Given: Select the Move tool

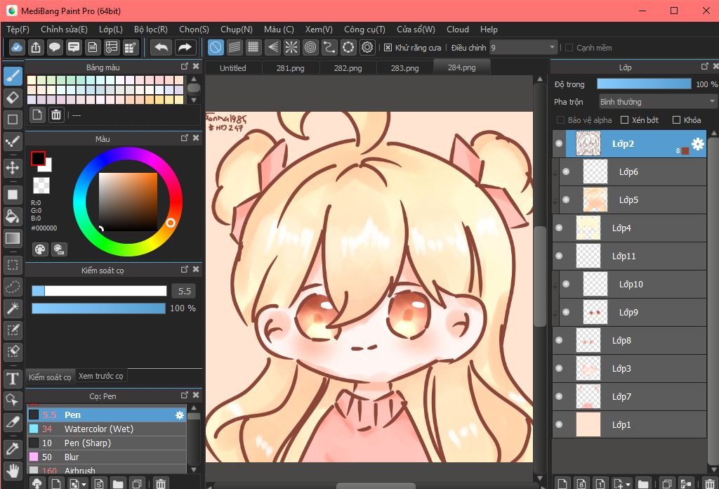Looking at the screenshot, I should (x=13, y=167).
